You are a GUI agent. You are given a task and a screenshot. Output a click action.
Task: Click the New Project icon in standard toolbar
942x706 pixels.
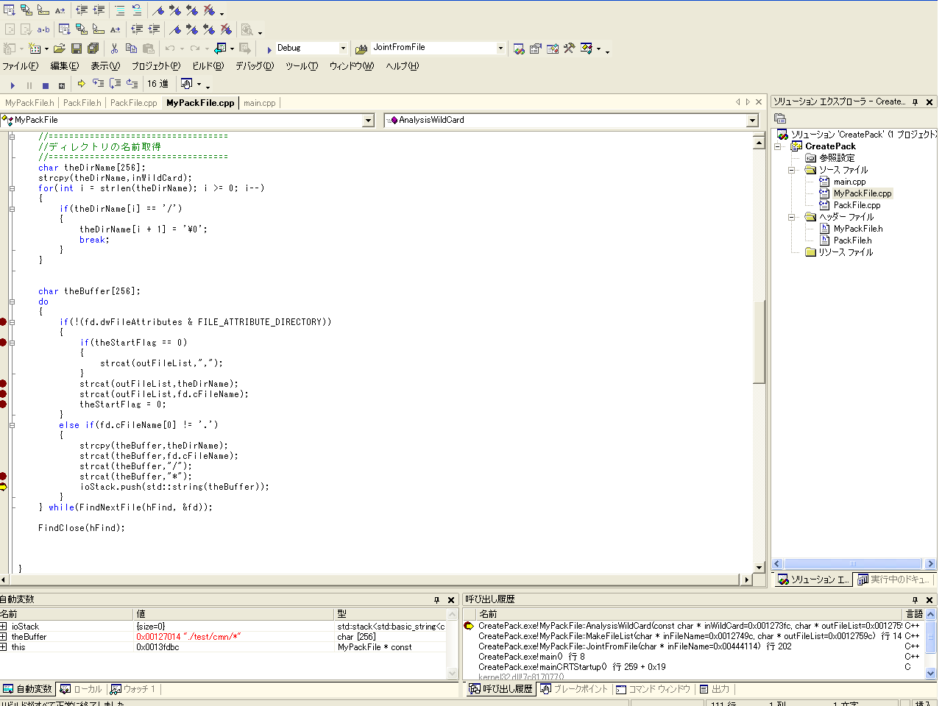pos(10,49)
